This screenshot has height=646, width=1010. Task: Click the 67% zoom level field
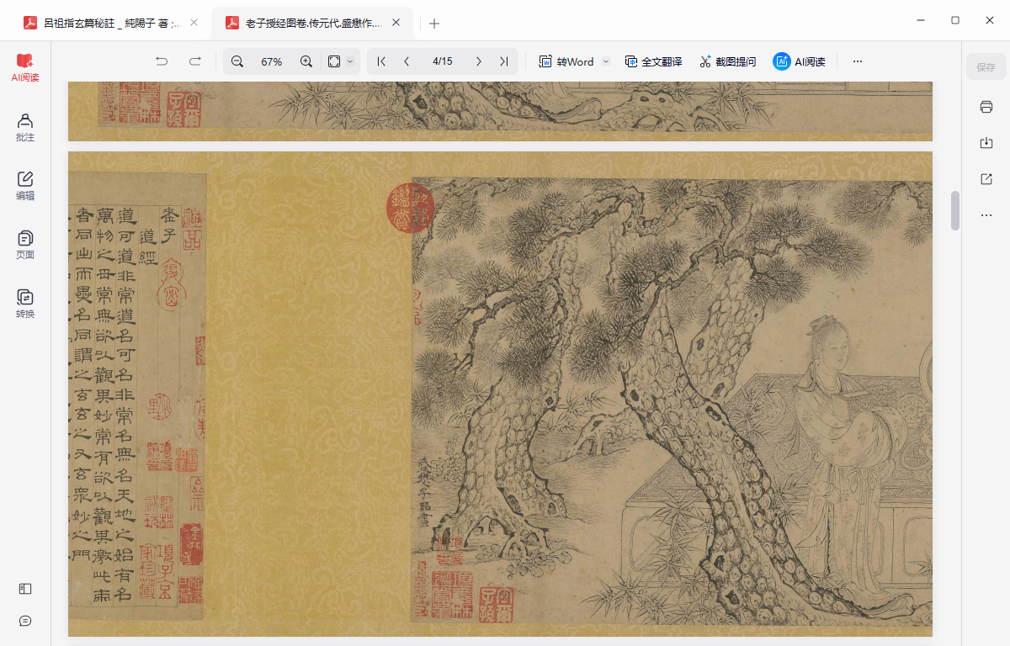(272, 61)
